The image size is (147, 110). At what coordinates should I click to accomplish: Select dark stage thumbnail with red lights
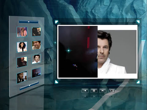pyautogui.click(x=36, y=73)
